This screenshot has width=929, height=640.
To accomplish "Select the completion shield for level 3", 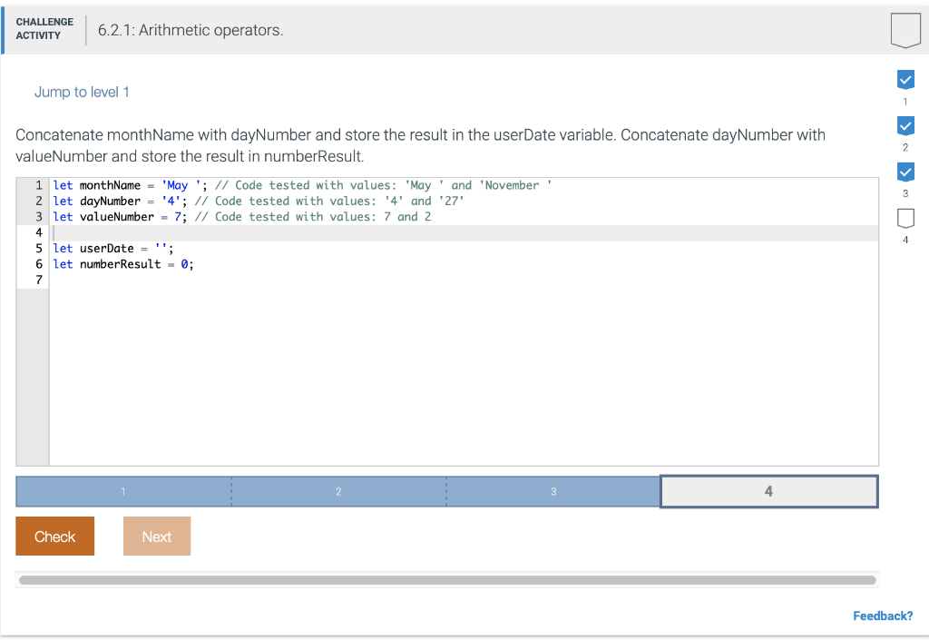I will (905, 172).
